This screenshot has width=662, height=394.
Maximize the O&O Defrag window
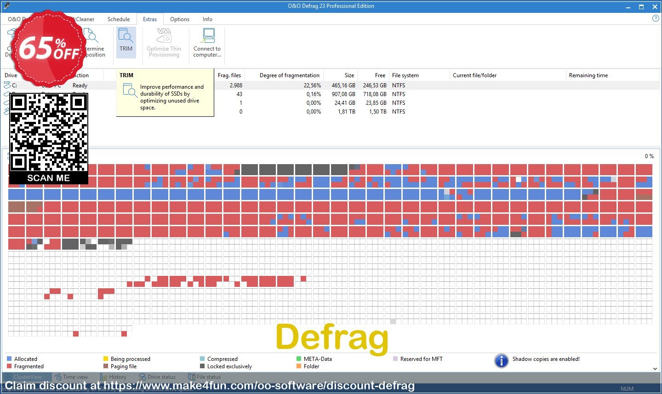coord(641,7)
